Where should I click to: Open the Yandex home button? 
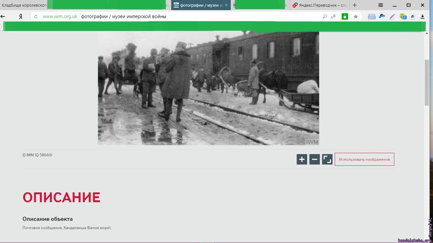point(21,16)
